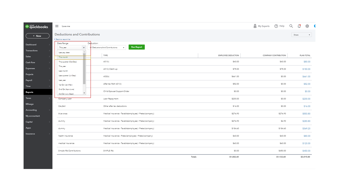Follow the Back to report list link
Viewport: 339px width, 191px height.
click(62, 39)
